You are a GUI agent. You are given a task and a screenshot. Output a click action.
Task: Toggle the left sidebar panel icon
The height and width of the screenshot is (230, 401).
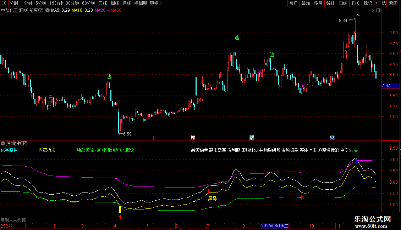4,3
